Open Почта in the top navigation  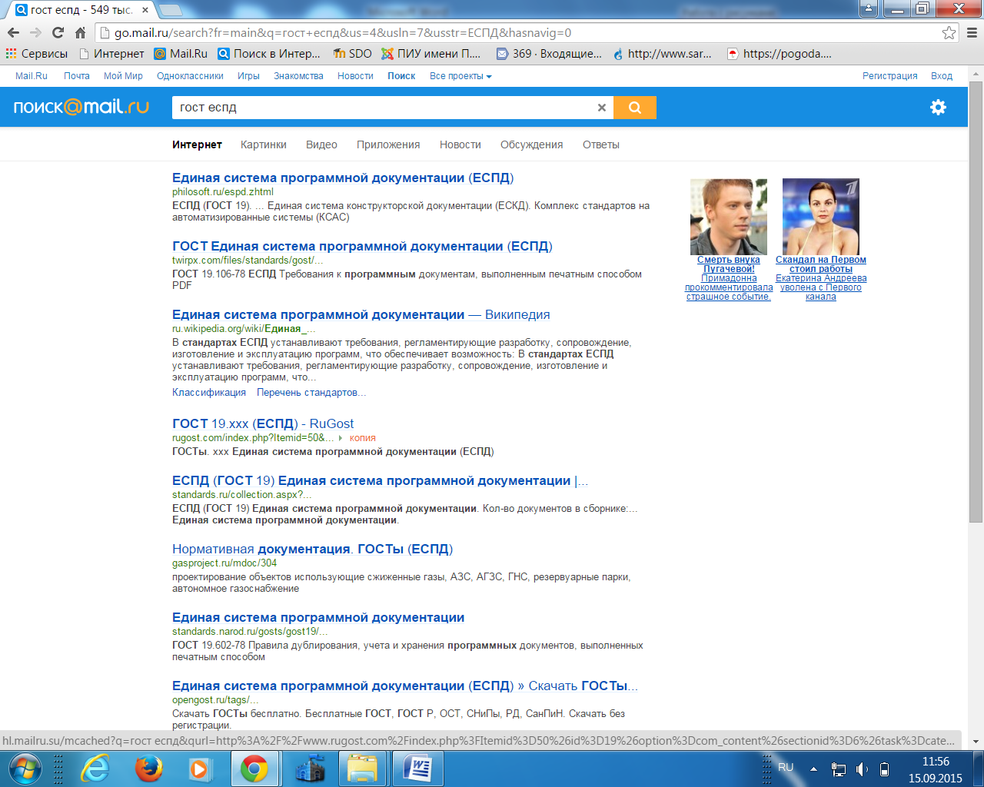click(x=77, y=76)
